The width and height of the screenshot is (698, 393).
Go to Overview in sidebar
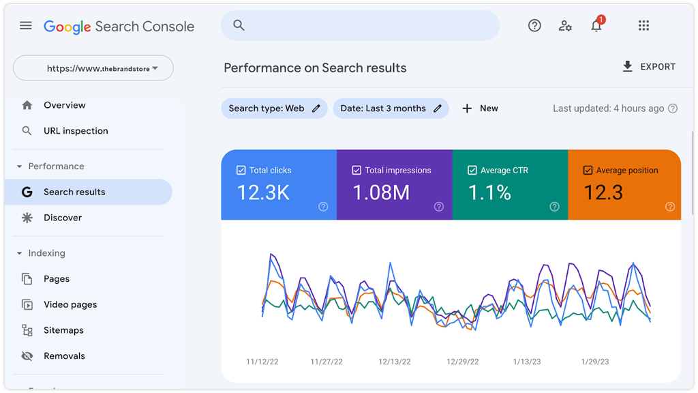[x=64, y=105]
